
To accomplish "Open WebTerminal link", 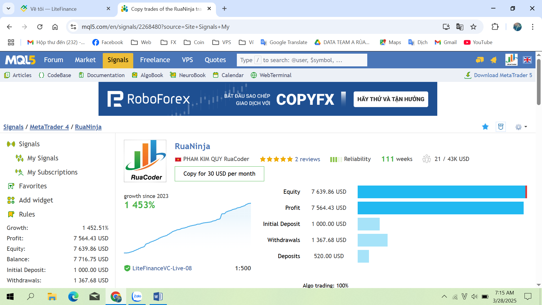I will tap(271, 75).
